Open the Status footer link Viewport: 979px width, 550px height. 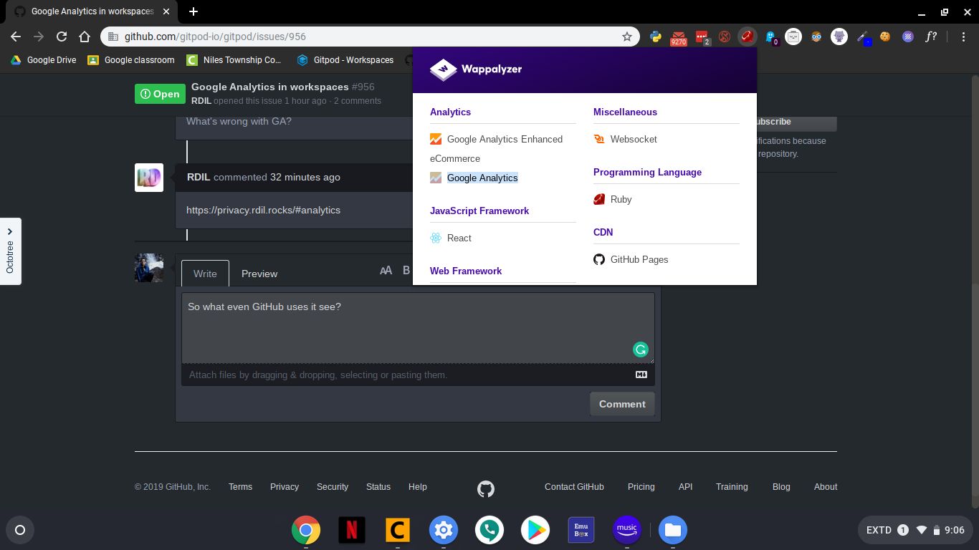(378, 487)
